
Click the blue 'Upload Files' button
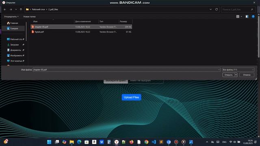(131, 97)
